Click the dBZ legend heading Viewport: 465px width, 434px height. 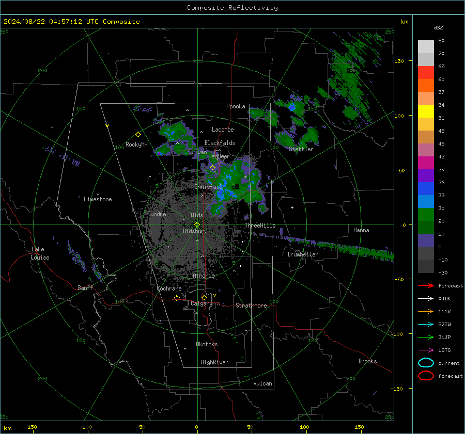438,27
